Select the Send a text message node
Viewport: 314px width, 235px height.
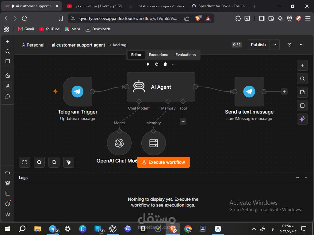tap(249, 91)
